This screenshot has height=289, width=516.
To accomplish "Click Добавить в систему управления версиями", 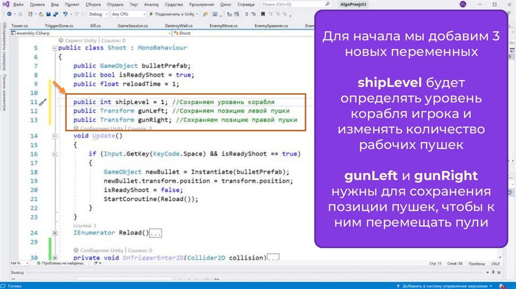I will coord(444,286).
